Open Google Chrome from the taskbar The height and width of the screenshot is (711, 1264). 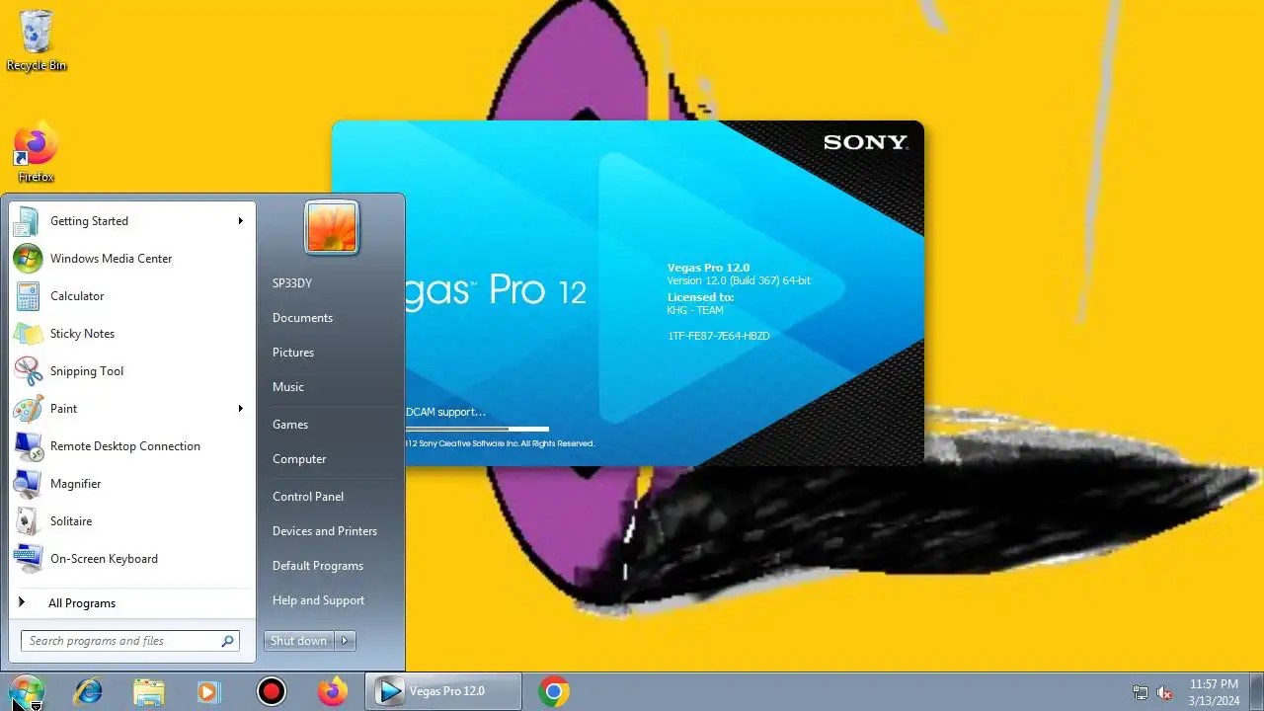tap(553, 691)
